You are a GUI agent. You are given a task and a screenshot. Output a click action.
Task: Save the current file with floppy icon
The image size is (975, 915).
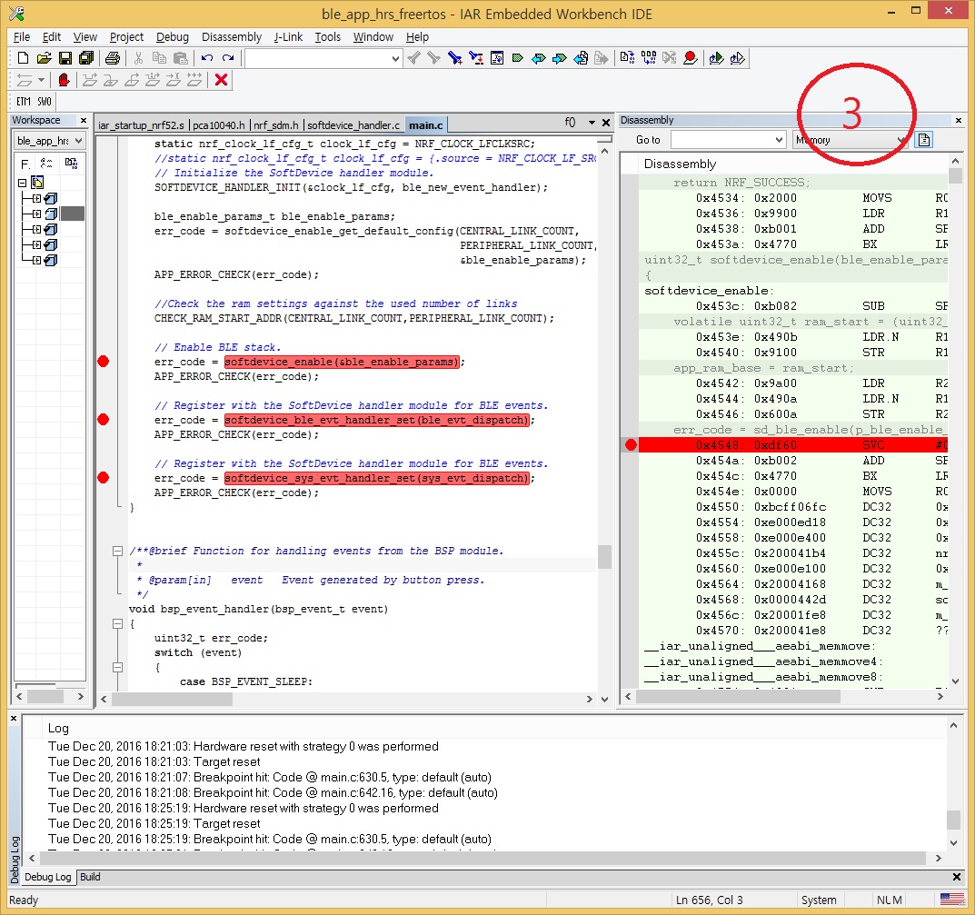click(x=65, y=58)
